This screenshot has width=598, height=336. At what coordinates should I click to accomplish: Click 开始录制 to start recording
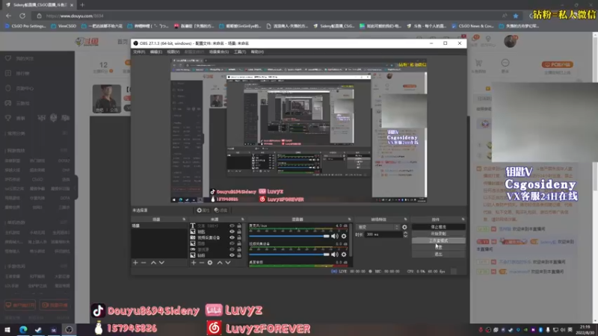(439, 234)
